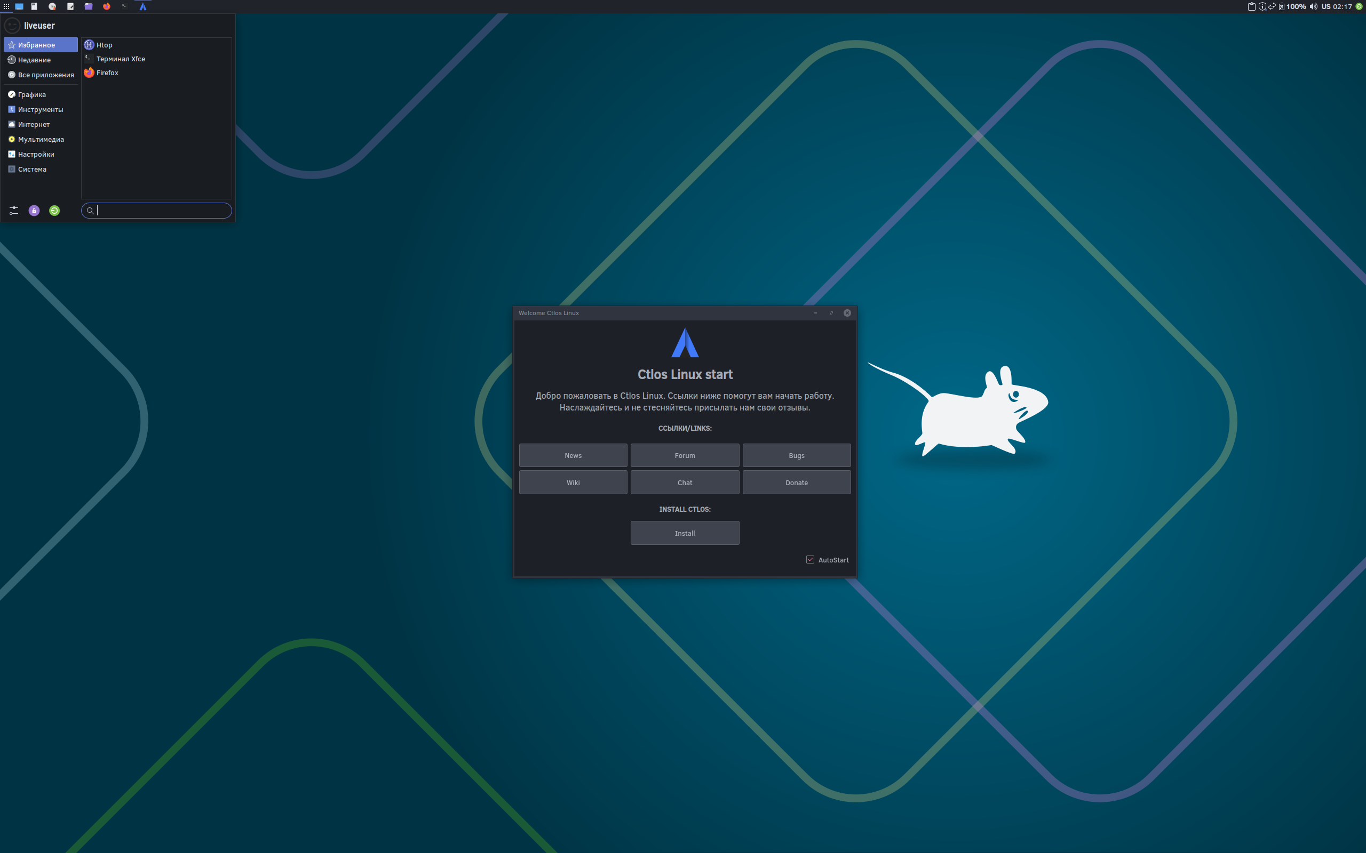Viewport: 1366px width, 853px height.
Task: Open the Wiki button
Action: pyautogui.click(x=573, y=482)
